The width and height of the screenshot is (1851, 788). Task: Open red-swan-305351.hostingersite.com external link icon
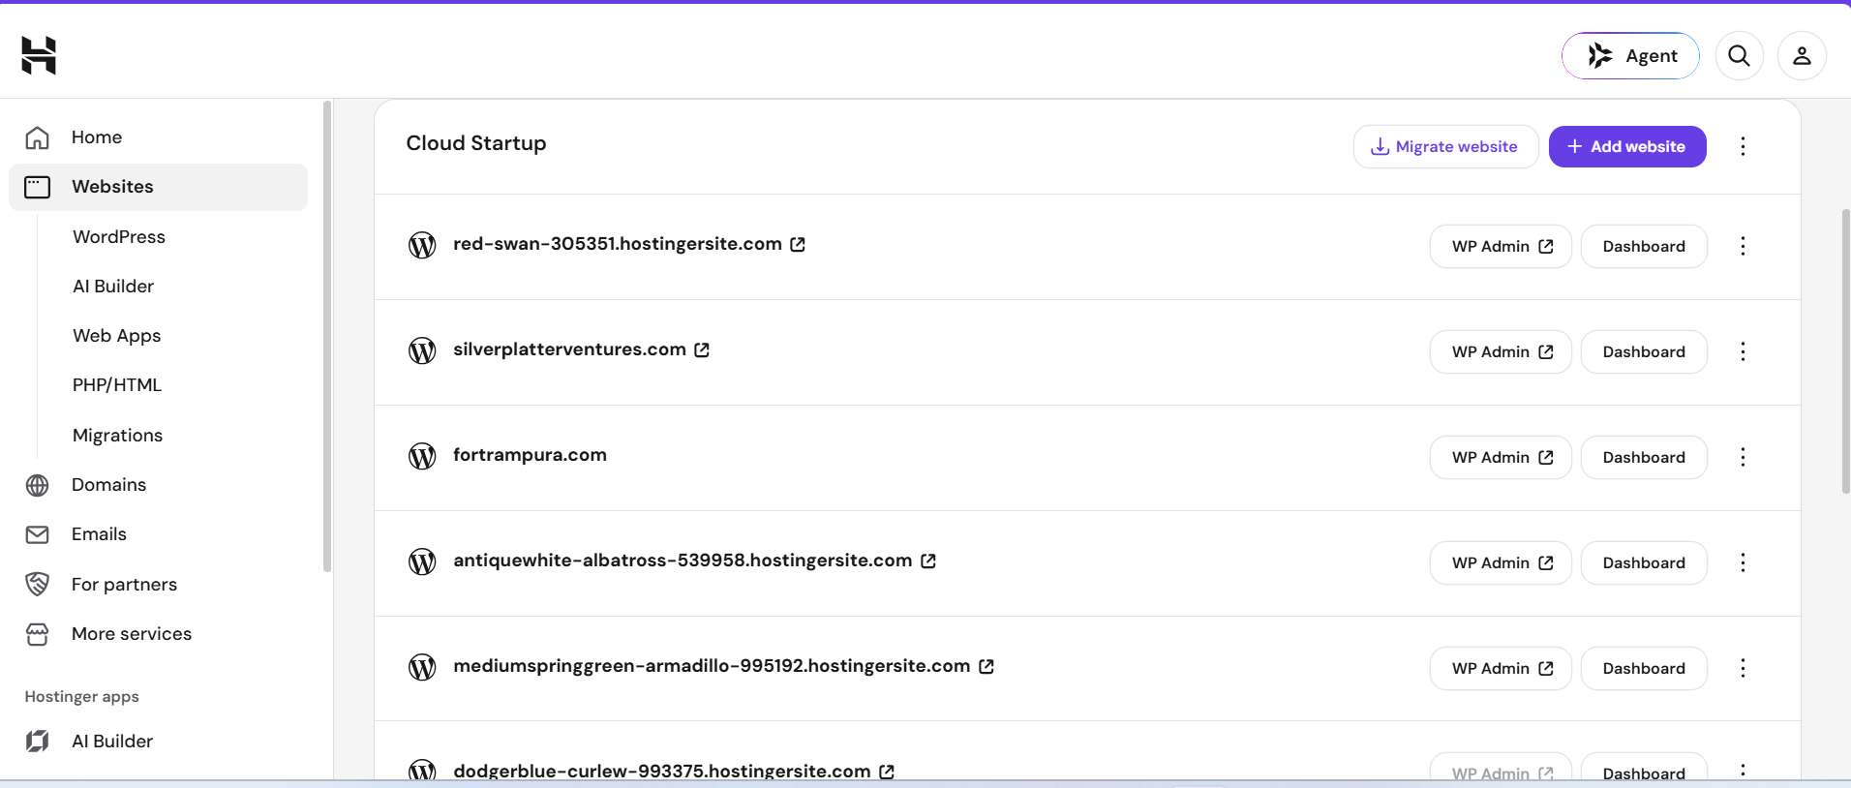[798, 244]
